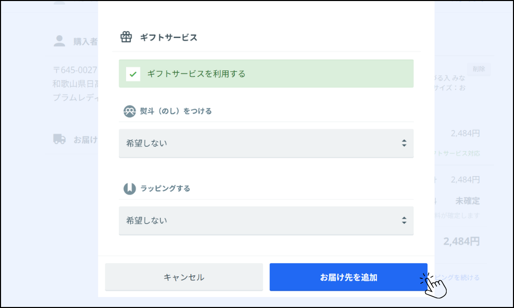Click the 熨斗 (noshi) ribbon icon

click(130, 111)
